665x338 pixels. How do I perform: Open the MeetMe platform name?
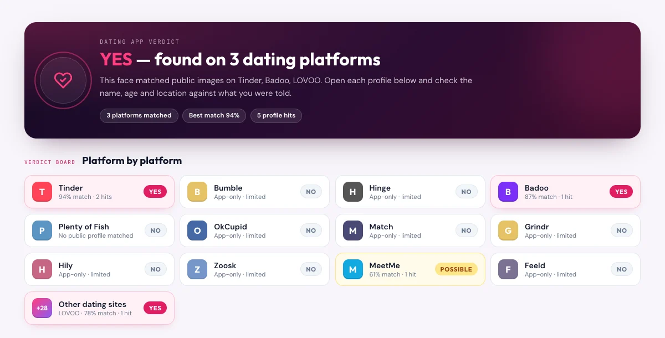click(385, 265)
